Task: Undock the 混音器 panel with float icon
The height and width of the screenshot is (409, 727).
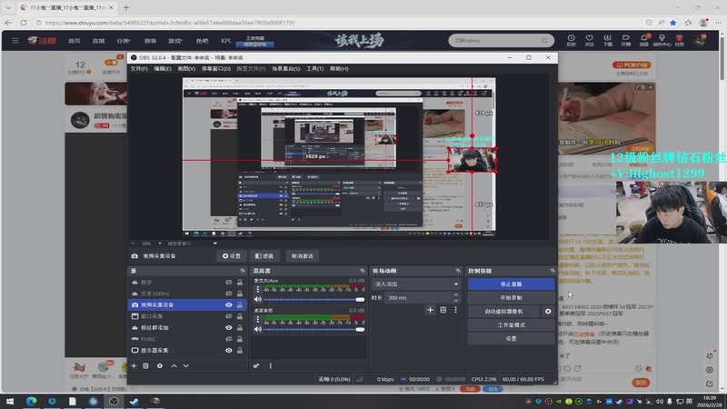Action: pyautogui.click(x=363, y=271)
